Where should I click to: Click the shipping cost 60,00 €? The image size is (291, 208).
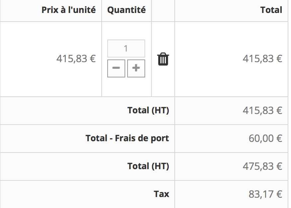pyautogui.click(x=265, y=138)
